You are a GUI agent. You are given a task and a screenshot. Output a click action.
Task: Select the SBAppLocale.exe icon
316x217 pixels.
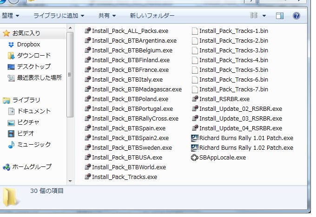point(195,158)
